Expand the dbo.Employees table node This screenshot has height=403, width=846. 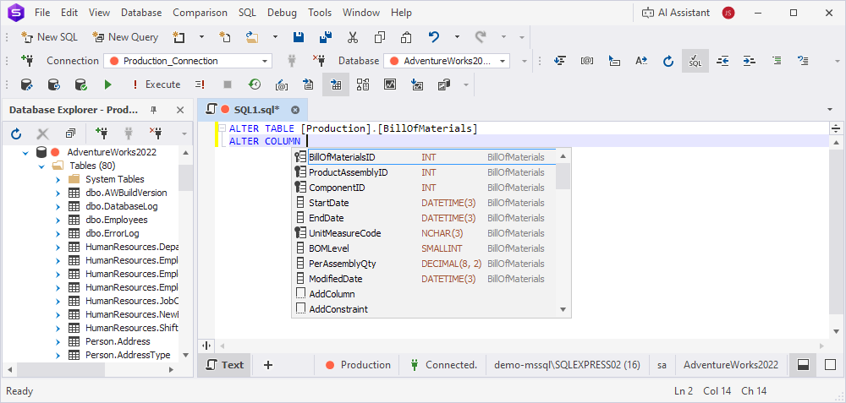[58, 220]
